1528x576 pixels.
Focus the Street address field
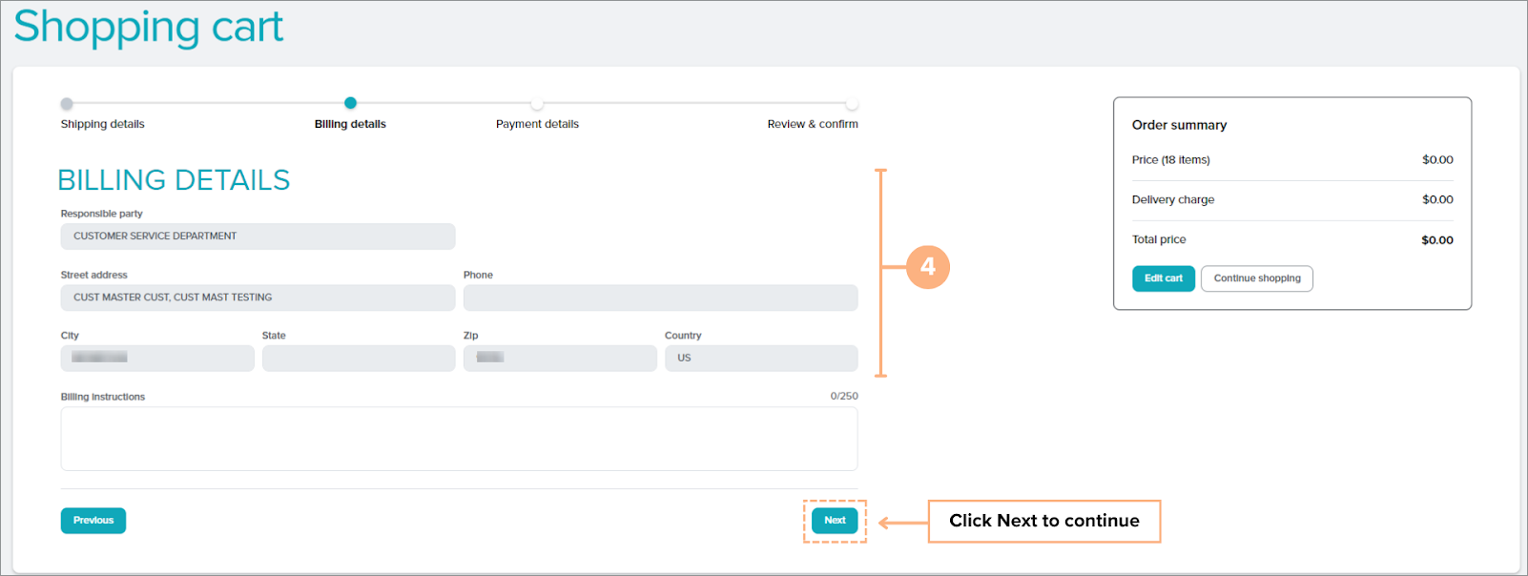(x=258, y=298)
